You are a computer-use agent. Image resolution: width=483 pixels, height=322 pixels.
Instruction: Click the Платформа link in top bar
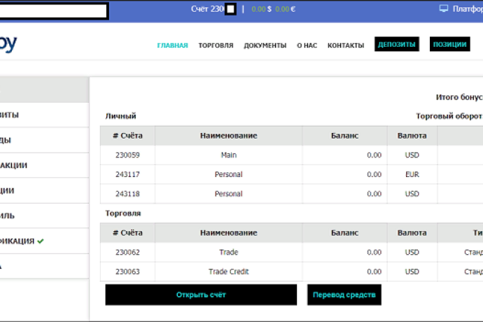pyautogui.click(x=468, y=9)
